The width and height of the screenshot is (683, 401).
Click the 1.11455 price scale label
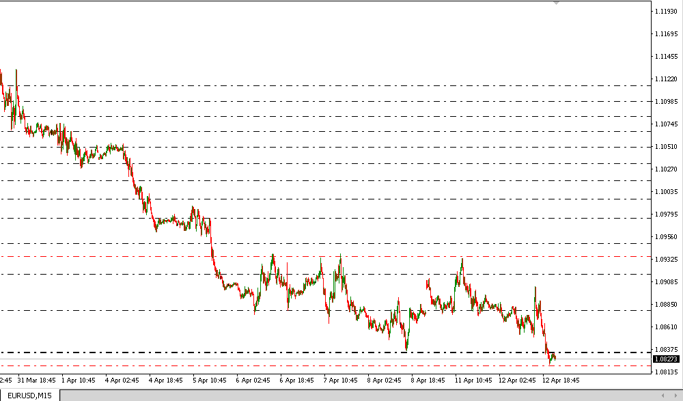pyautogui.click(x=666, y=56)
